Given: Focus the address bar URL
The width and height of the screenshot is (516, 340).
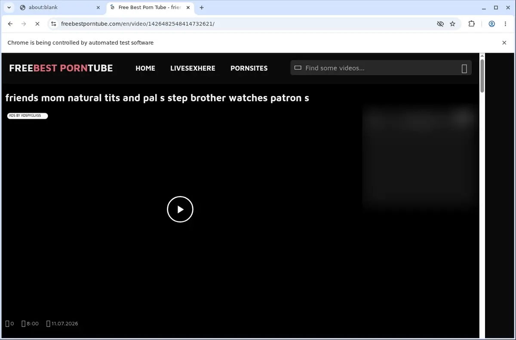Looking at the screenshot, I should [x=138, y=24].
